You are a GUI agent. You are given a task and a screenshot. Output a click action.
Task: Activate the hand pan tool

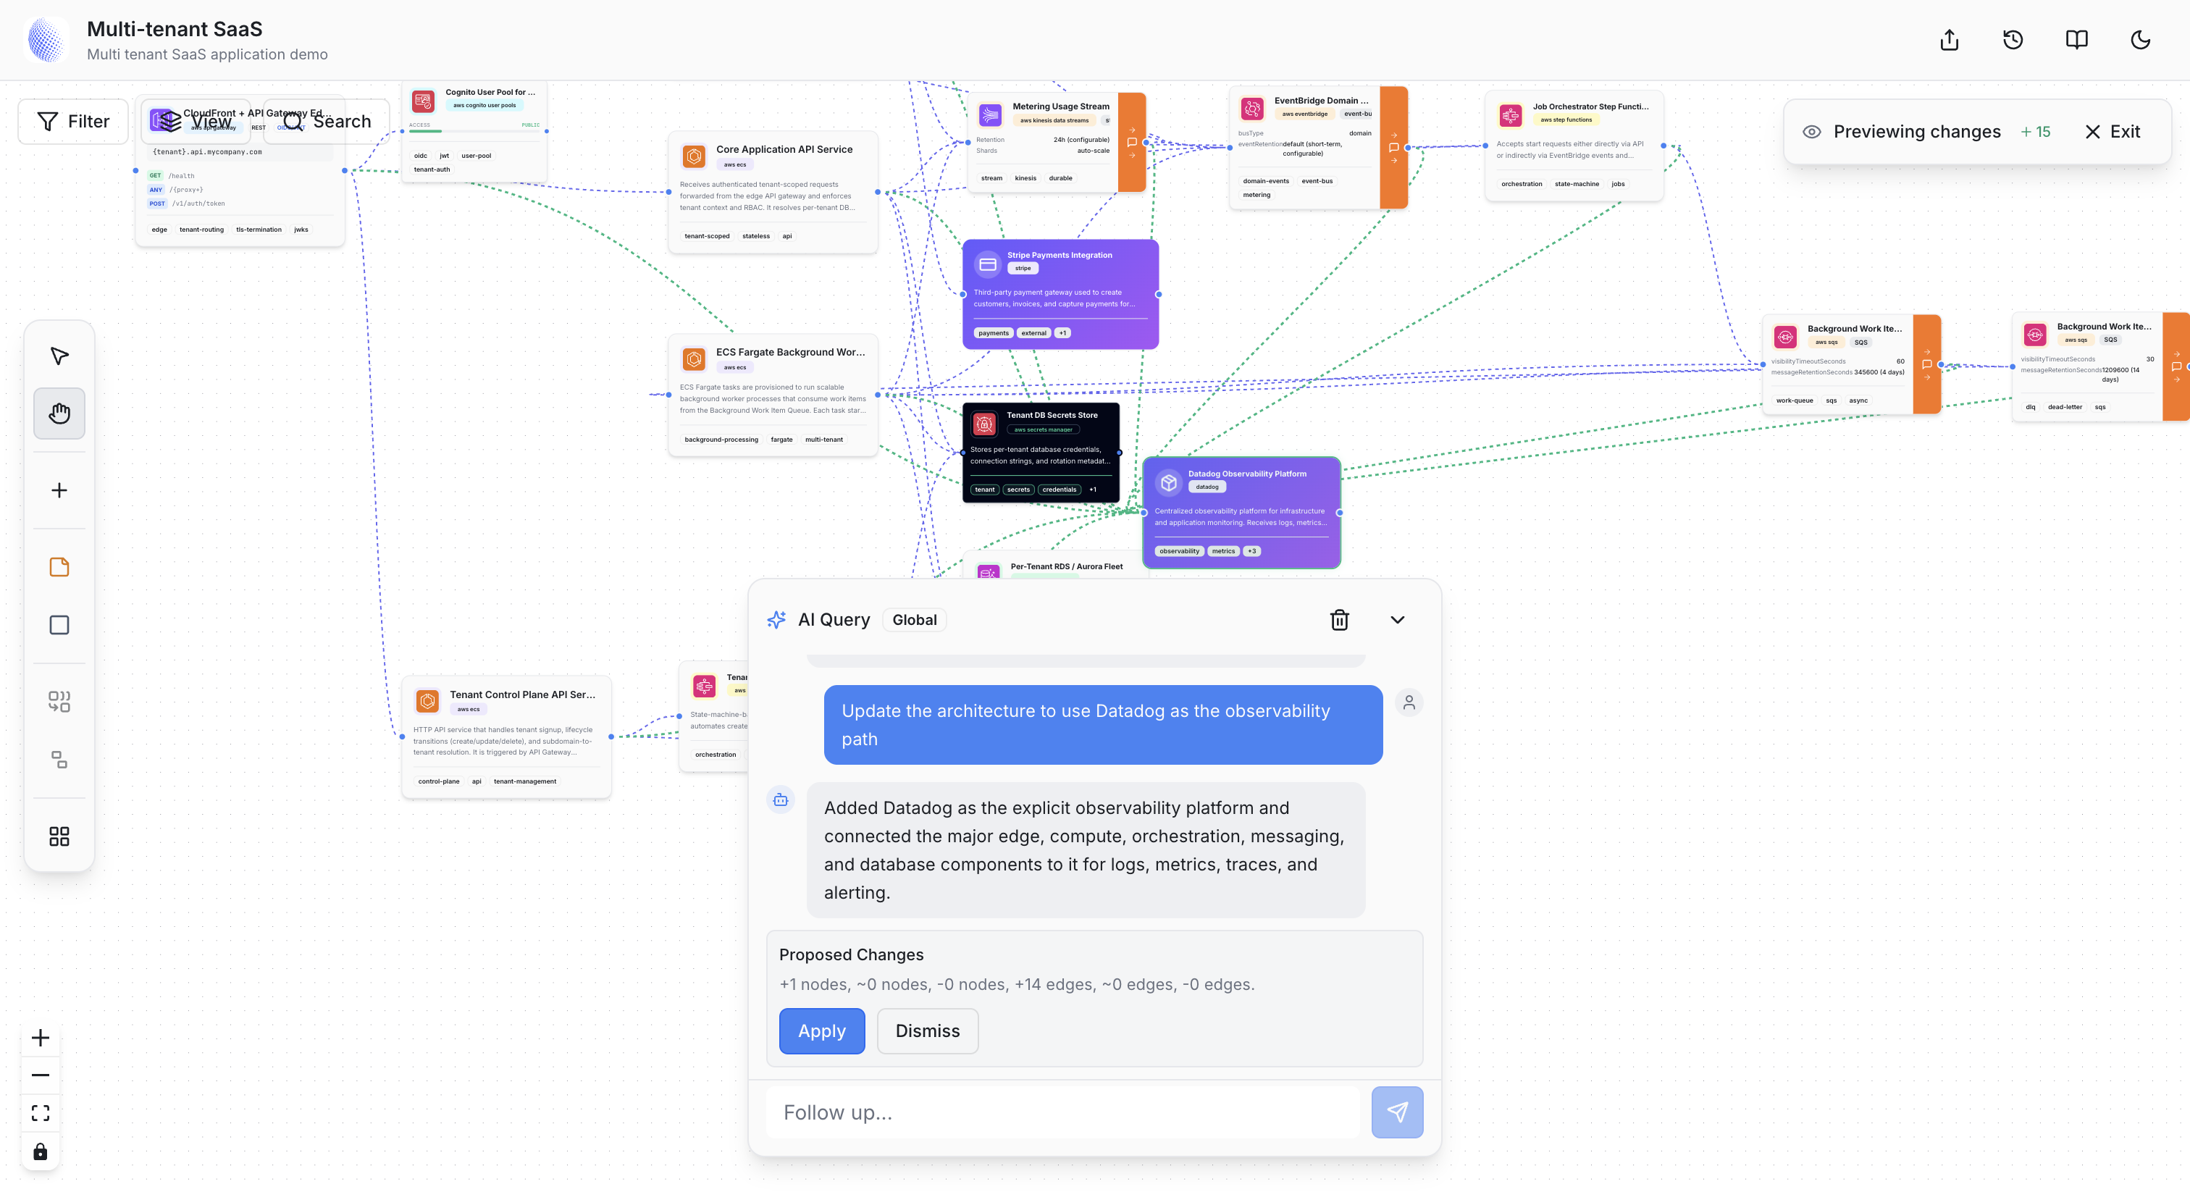(59, 414)
